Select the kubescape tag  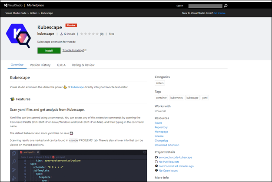point(192,98)
